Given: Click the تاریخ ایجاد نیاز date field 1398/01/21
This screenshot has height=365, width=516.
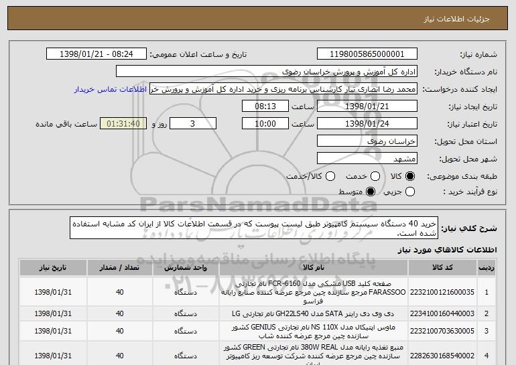Looking at the screenshot, I should (x=366, y=106).
